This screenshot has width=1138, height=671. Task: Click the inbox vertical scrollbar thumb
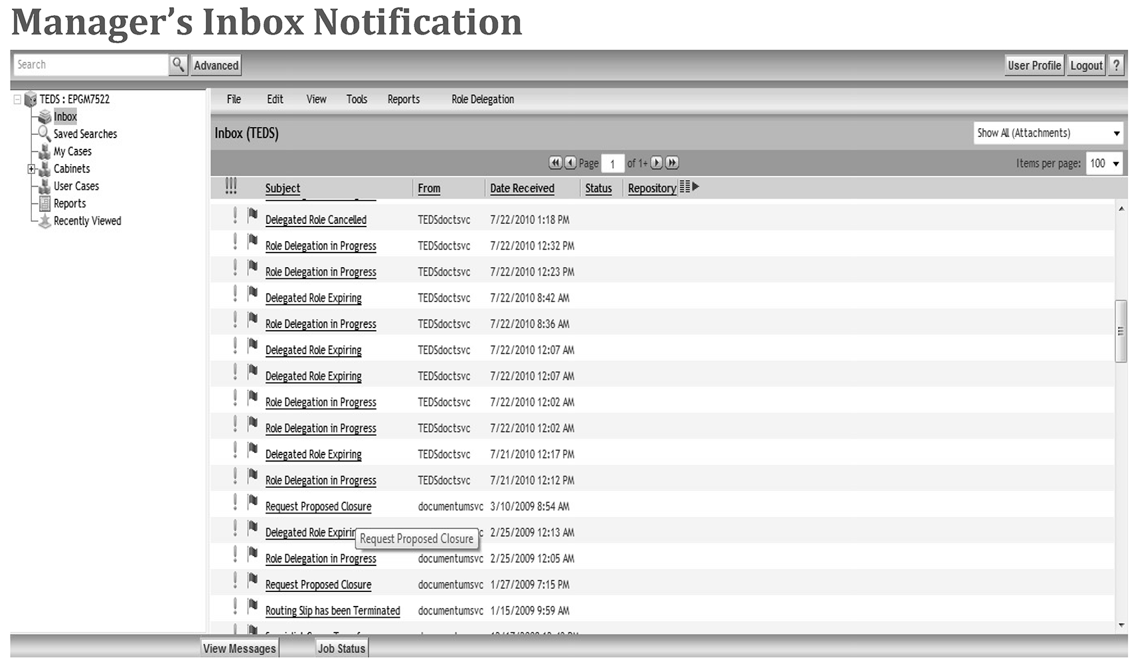[x=1121, y=331]
